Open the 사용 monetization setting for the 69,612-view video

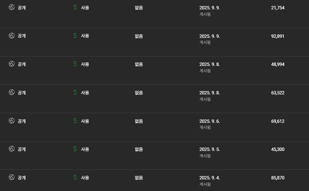coord(85,121)
